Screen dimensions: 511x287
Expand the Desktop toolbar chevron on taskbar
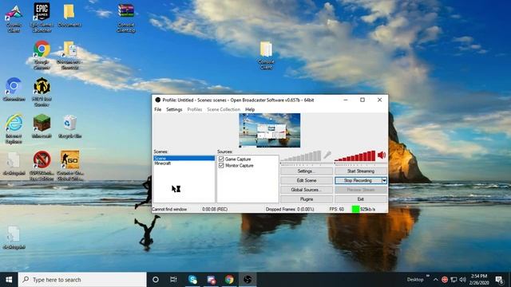pos(428,276)
